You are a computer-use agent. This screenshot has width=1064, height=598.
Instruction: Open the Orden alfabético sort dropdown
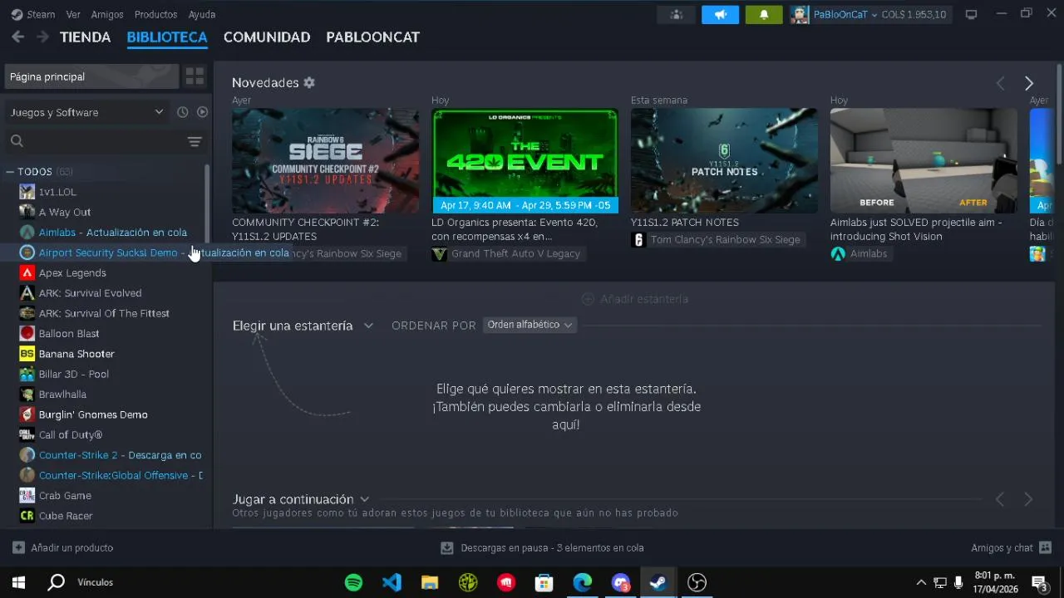click(530, 325)
